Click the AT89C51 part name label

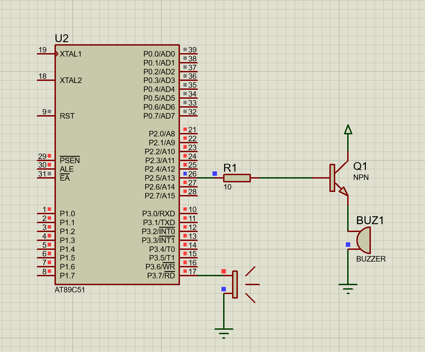pyautogui.click(x=70, y=290)
